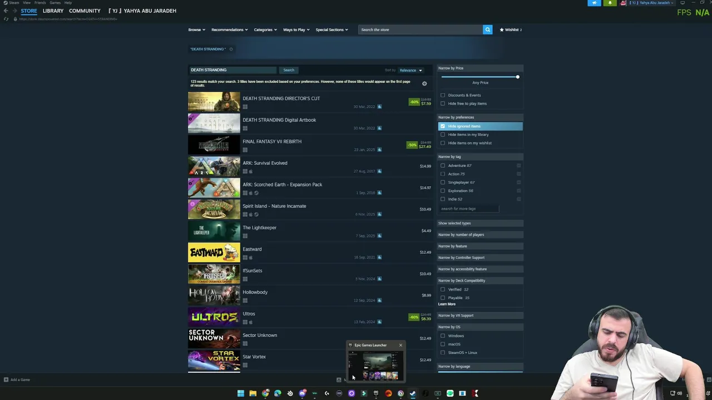Check Hide free to play items
712x400 pixels.
click(443, 103)
